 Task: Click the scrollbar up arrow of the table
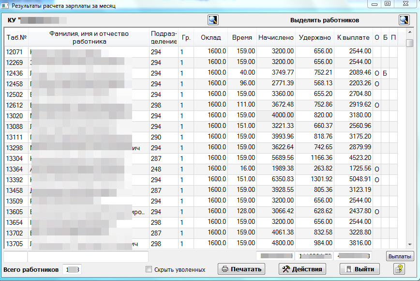point(409,33)
